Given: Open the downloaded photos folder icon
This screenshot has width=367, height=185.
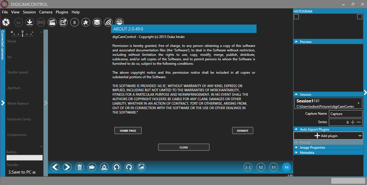Looking at the screenshot, I should point(92,167).
